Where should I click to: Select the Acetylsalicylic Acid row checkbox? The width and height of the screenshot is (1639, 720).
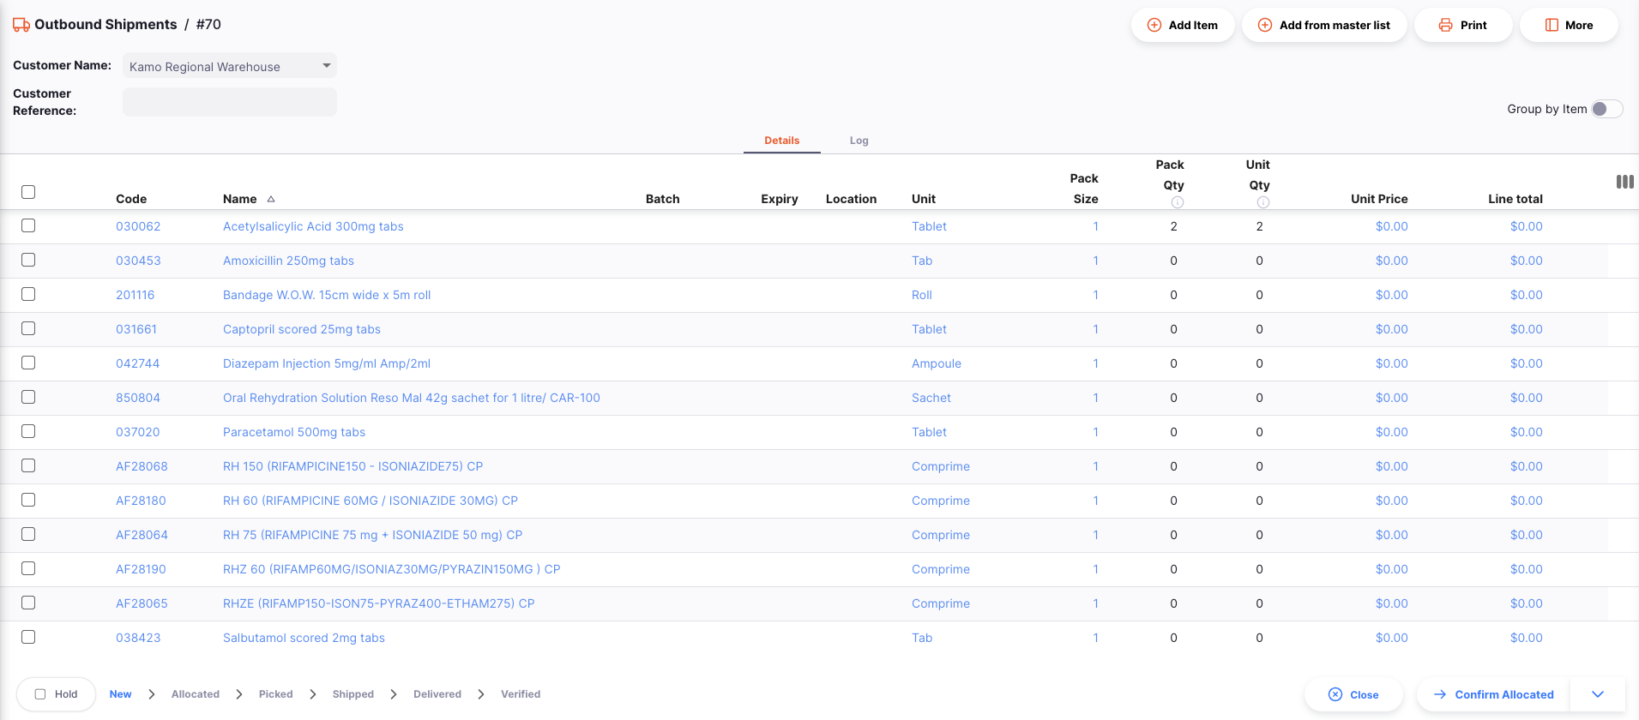(28, 225)
